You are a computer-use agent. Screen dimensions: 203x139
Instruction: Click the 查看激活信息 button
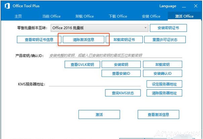point(158,114)
